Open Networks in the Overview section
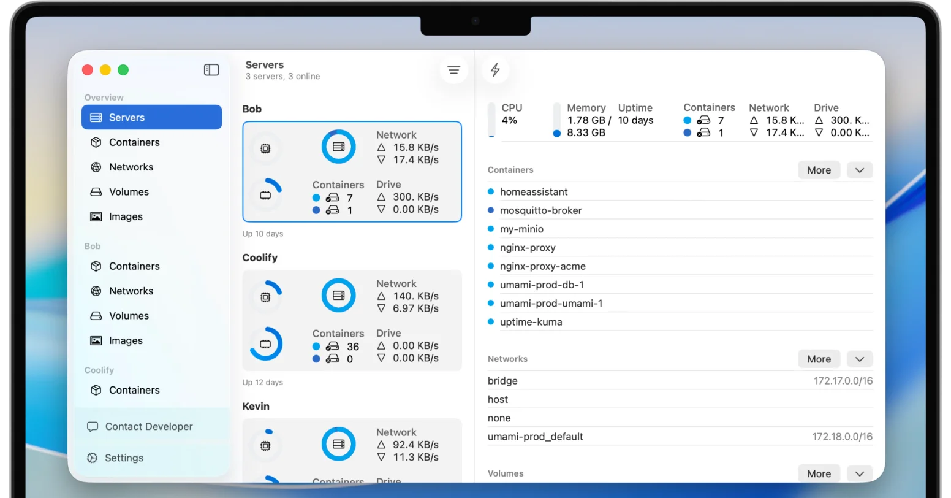Screen dimensions: 951x498 click(130, 167)
